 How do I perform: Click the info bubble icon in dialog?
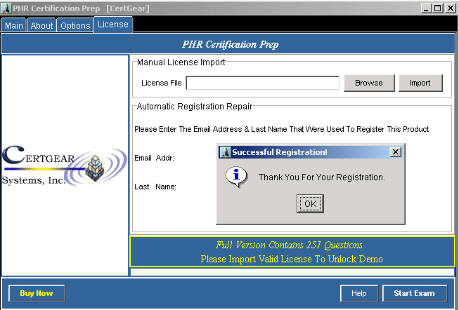click(x=236, y=177)
